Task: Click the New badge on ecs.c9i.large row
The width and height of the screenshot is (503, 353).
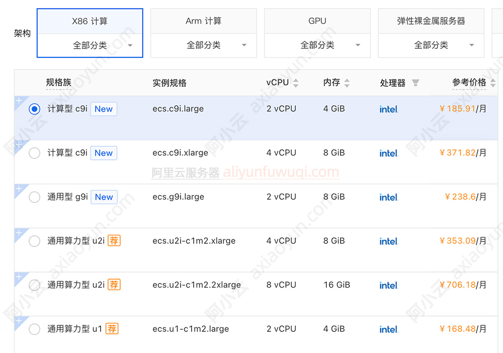Action: (104, 109)
